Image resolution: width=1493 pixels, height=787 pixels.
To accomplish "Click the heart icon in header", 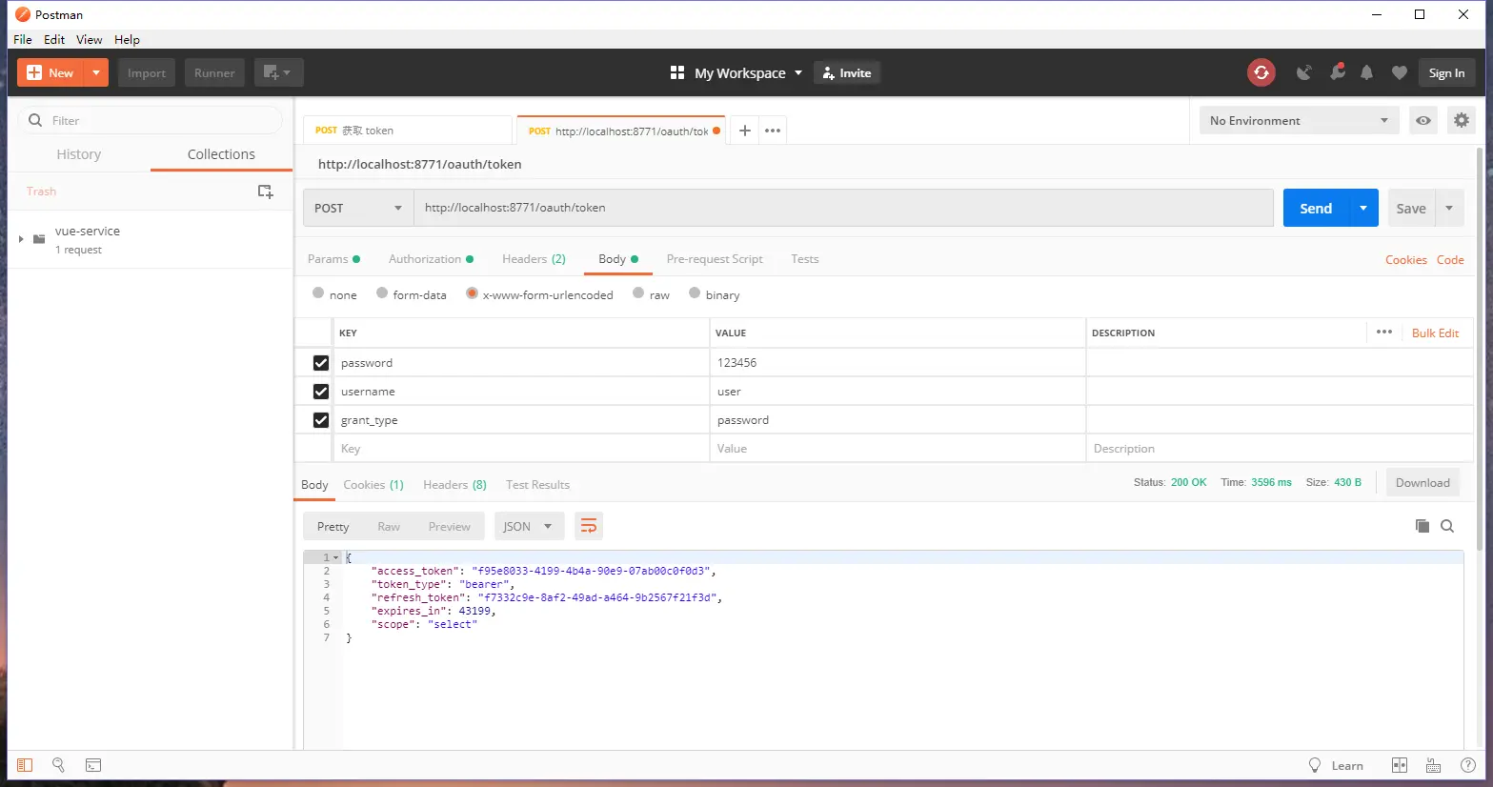I will pos(1399,72).
